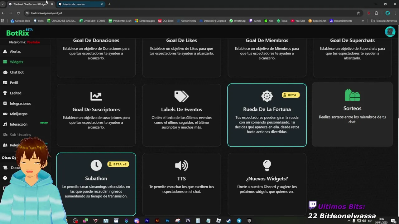
Task: Open the ESP language indicator in the tray
Action: [370, 221]
